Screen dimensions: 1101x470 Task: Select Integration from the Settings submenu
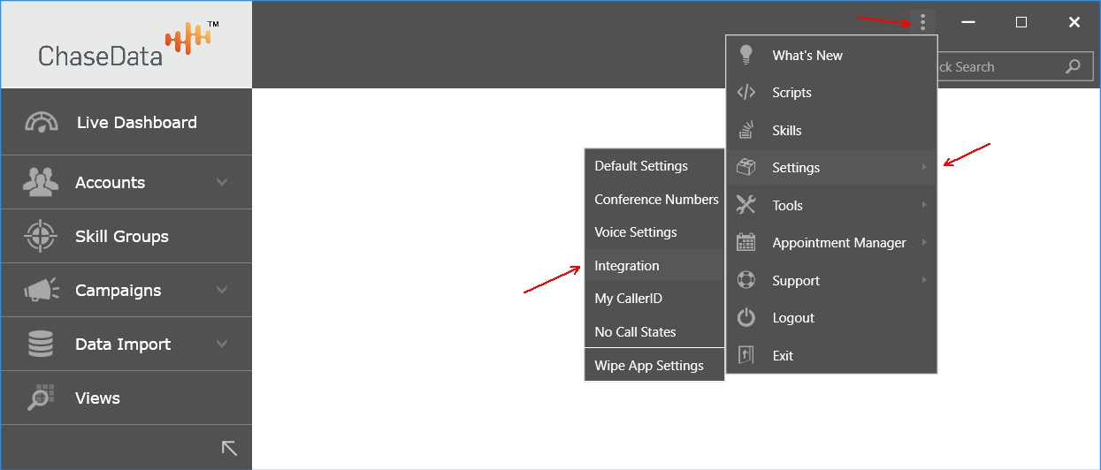(627, 266)
